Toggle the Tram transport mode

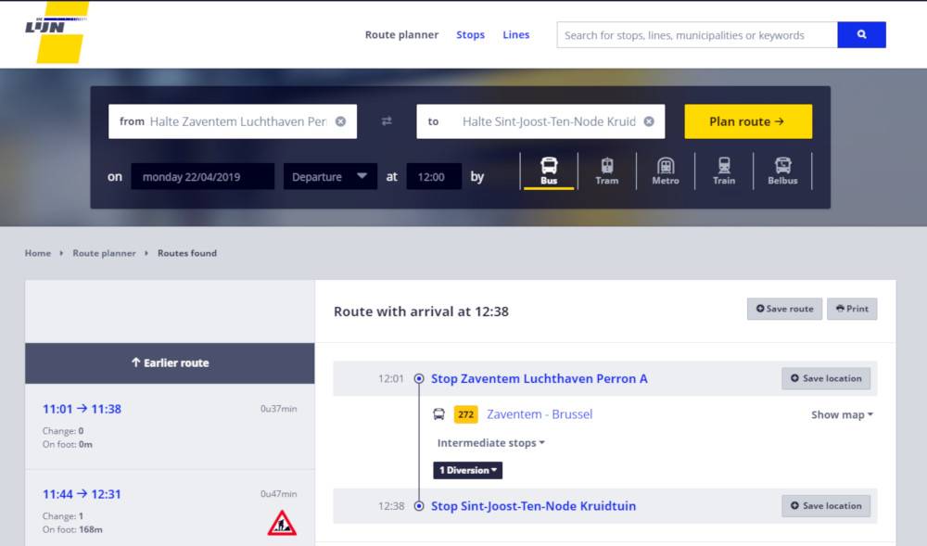point(606,171)
